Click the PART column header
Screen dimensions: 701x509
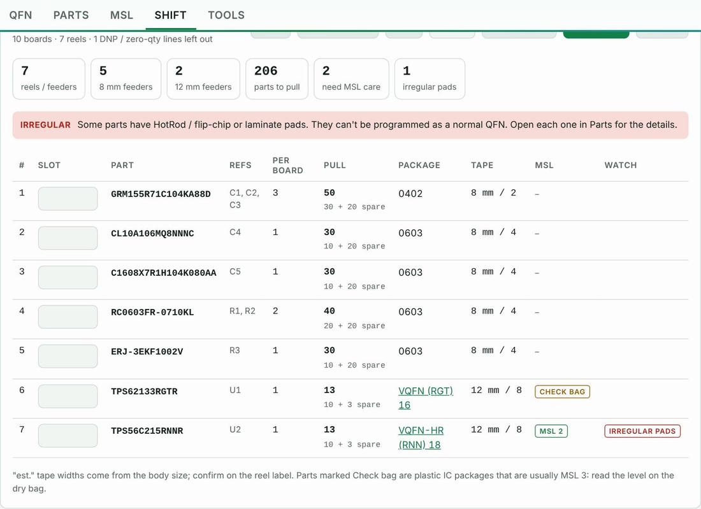tap(122, 165)
